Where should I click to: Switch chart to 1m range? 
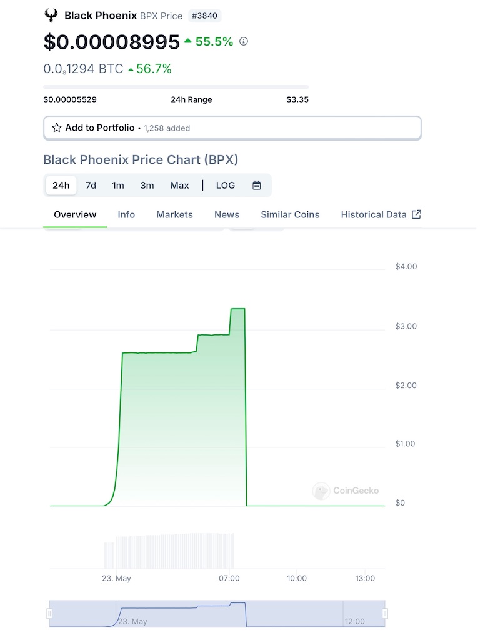(118, 186)
